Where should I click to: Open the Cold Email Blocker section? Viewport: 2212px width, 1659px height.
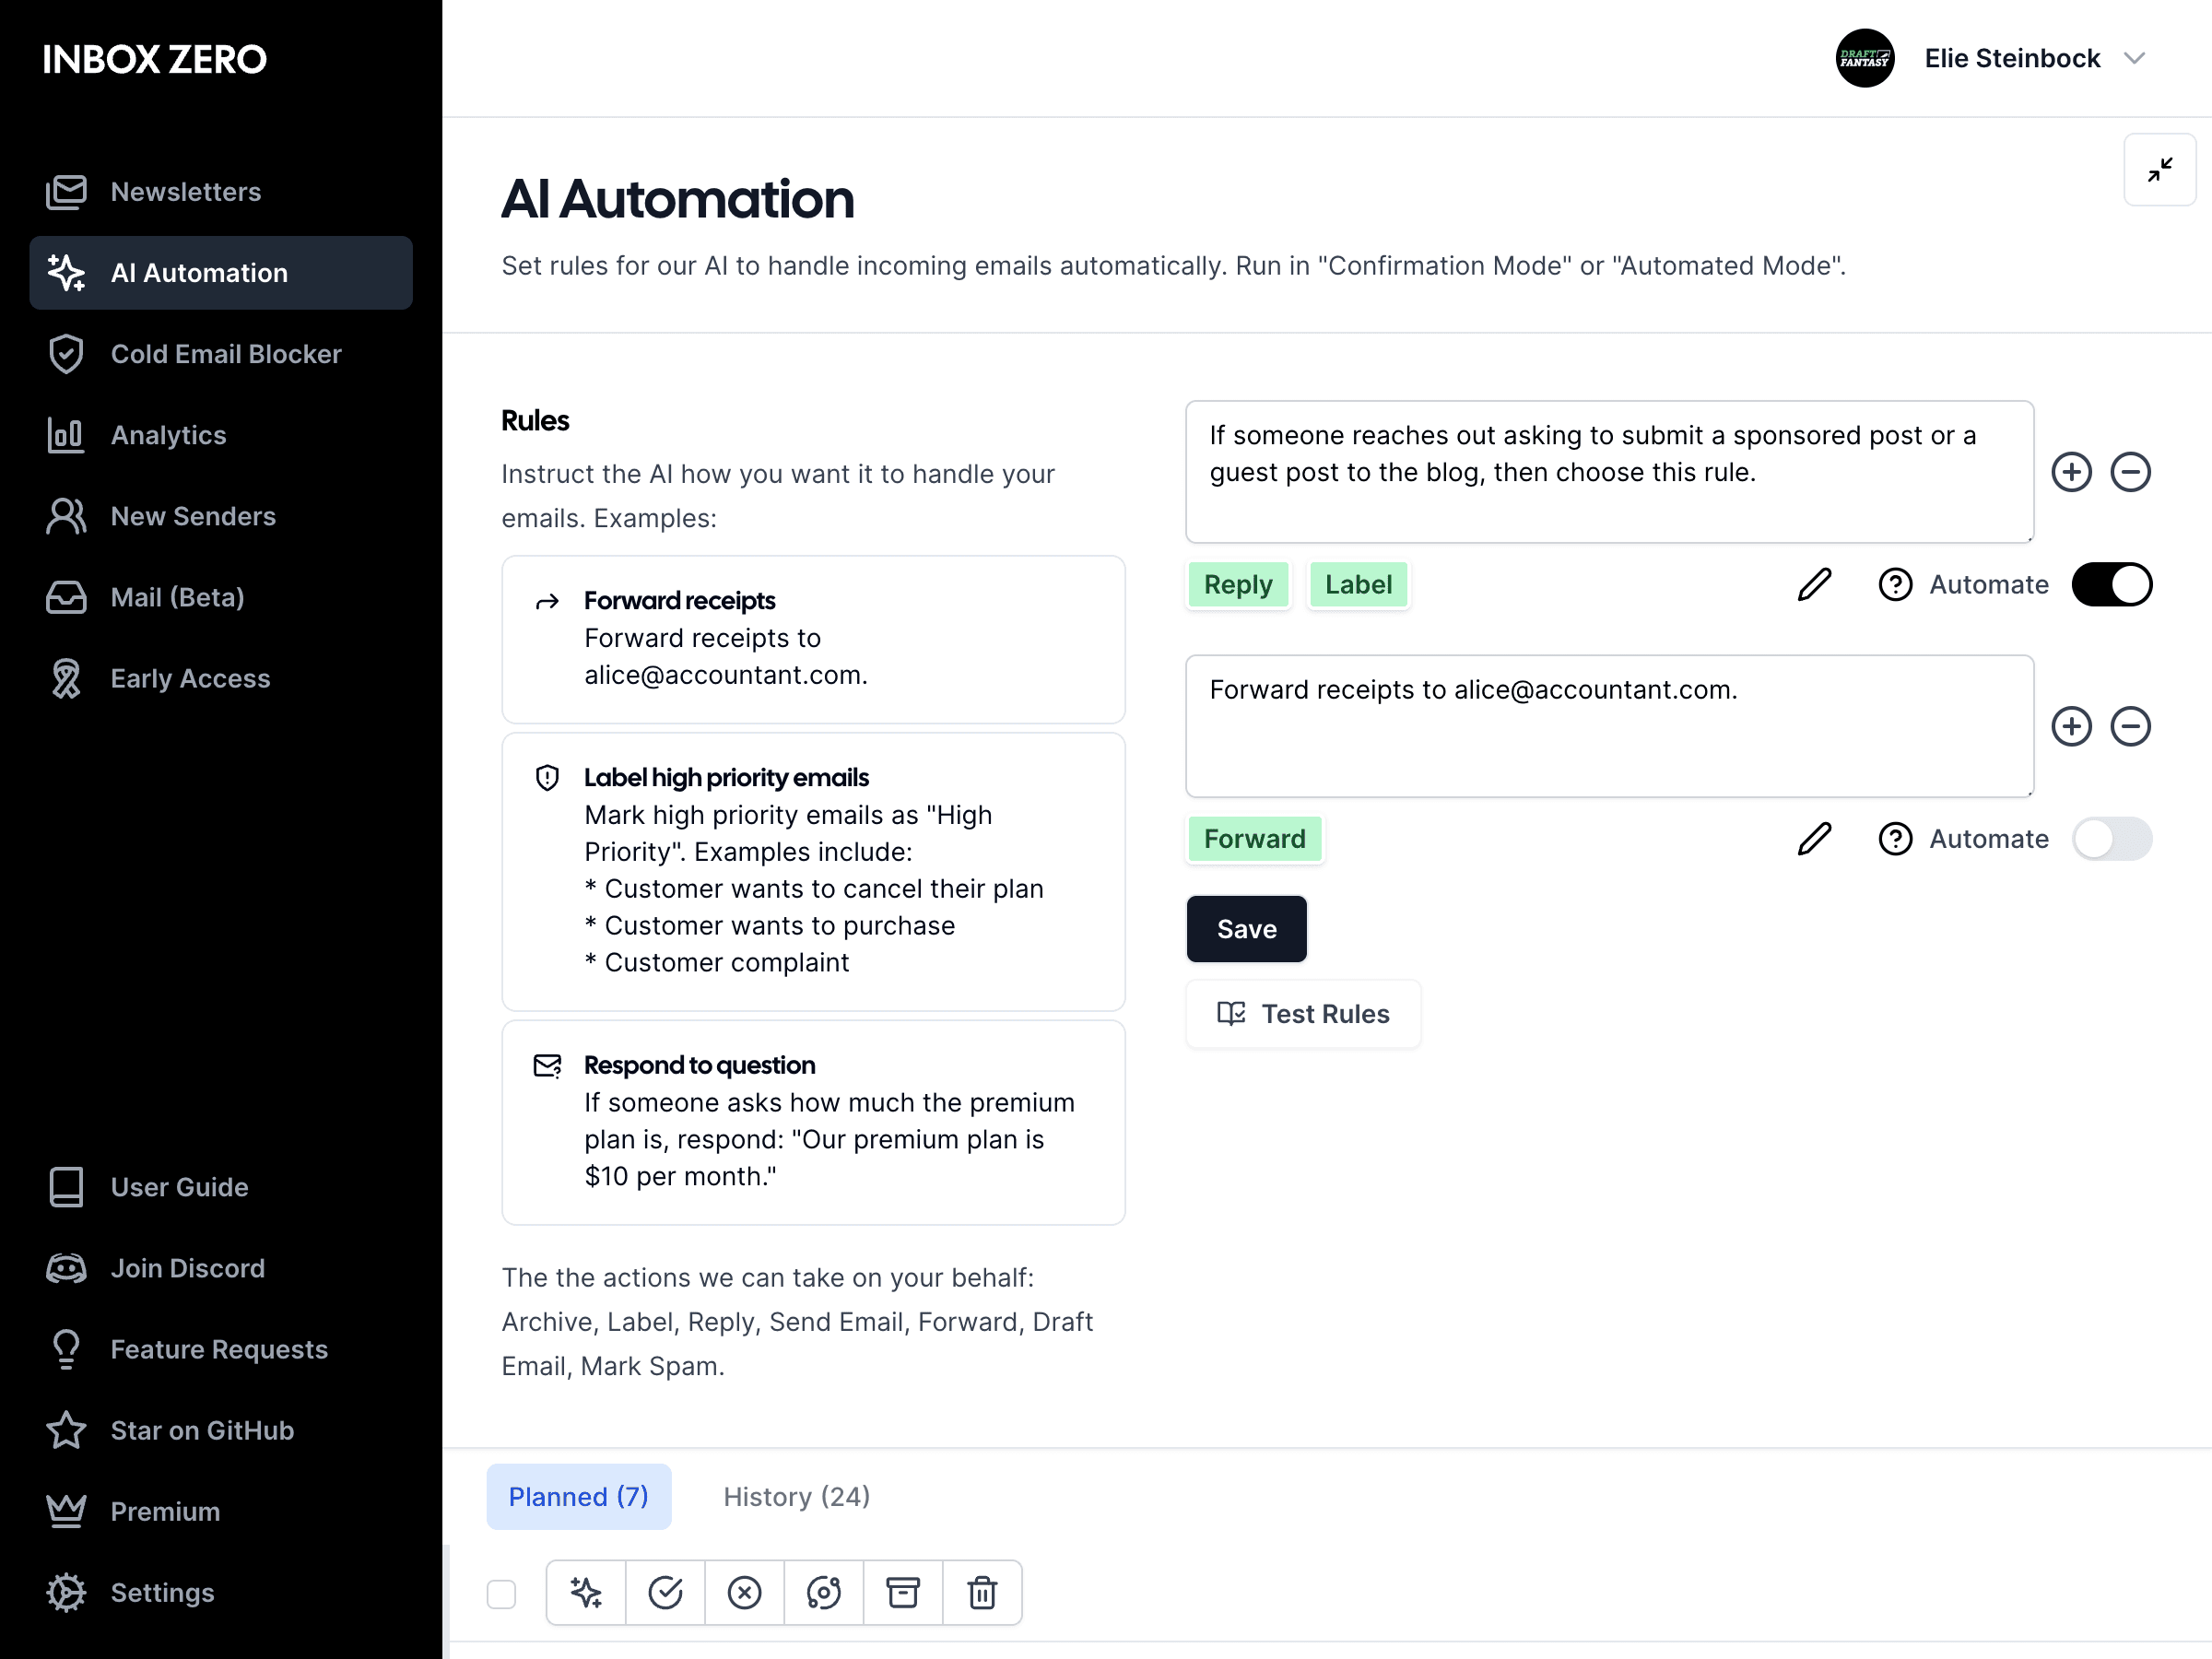pyautogui.click(x=226, y=354)
